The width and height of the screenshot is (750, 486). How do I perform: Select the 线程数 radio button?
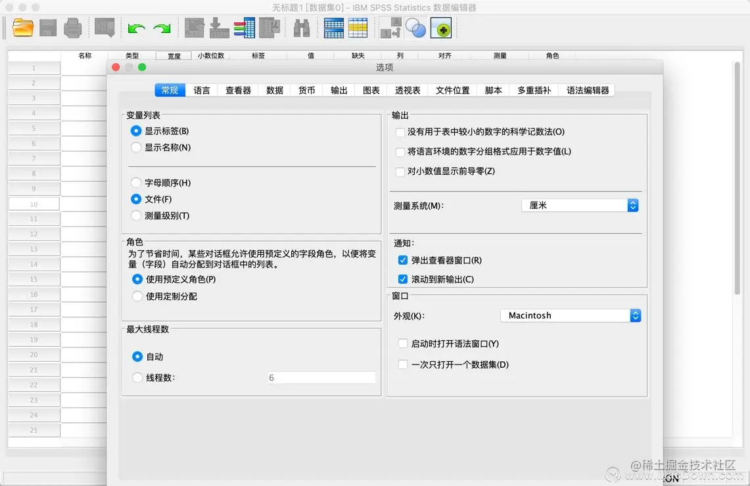[137, 378]
